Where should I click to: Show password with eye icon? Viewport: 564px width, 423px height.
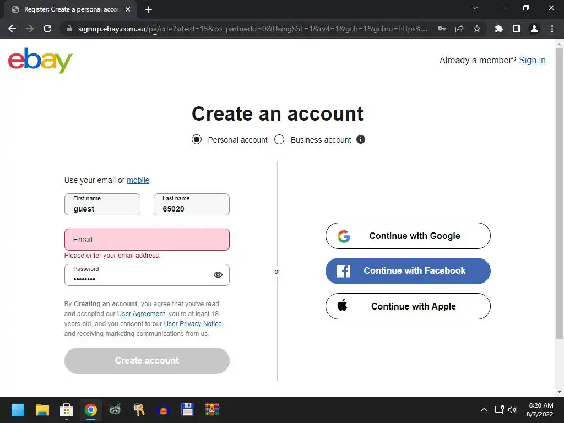pyautogui.click(x=218, y=275)
